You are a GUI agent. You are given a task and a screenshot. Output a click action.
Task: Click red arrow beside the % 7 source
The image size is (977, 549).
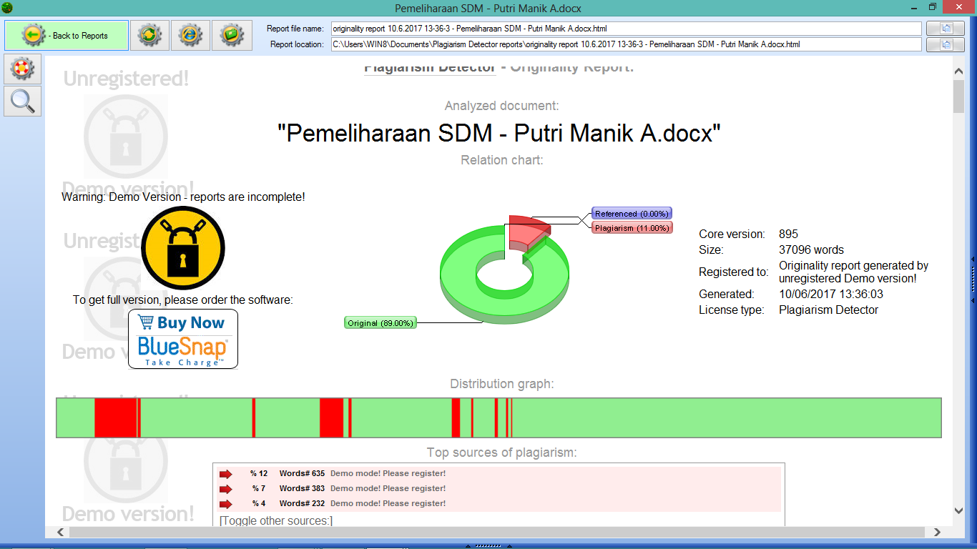tap(226, 489)
